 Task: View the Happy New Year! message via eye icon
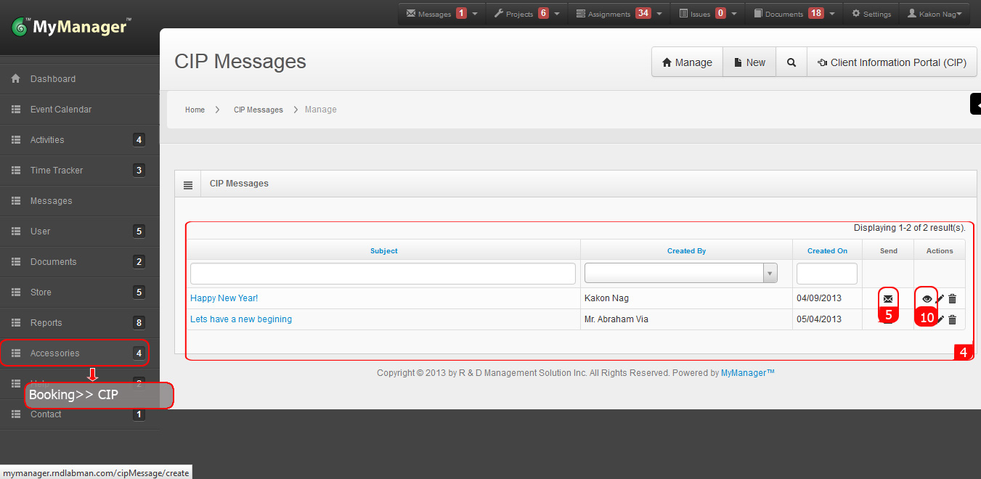click(x=927, y=298)
